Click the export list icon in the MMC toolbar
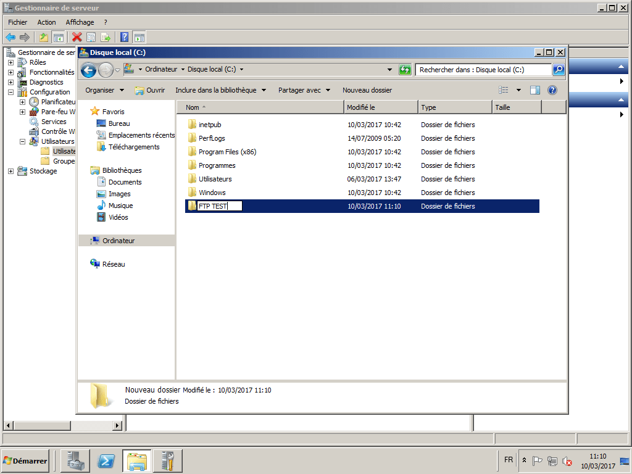Image resolution: width=632 pixels, height=474 pixels. (106, 37)
